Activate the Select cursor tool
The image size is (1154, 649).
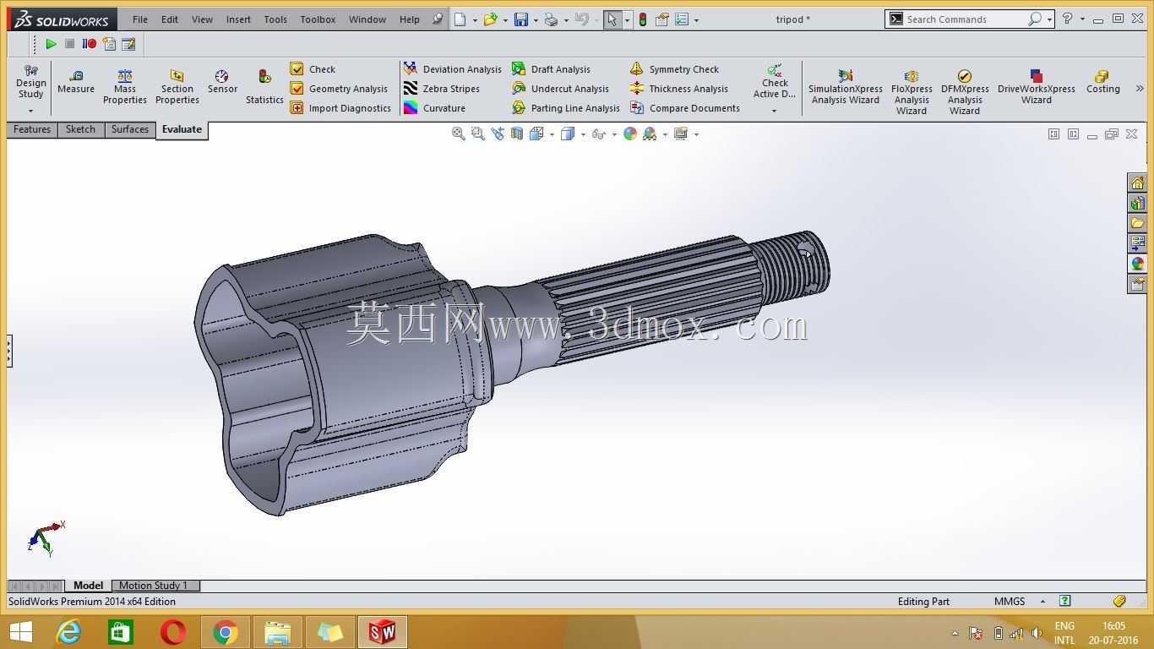pyautogui.click(x=612, y=19)
